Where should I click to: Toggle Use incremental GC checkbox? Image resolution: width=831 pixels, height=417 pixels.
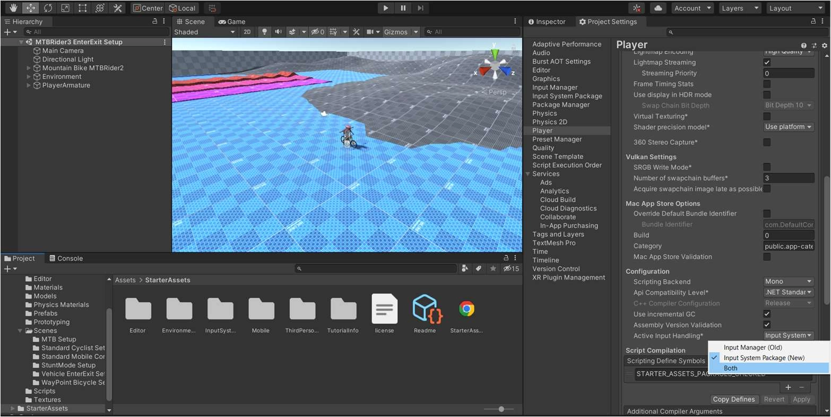click(x=767, y=314)
